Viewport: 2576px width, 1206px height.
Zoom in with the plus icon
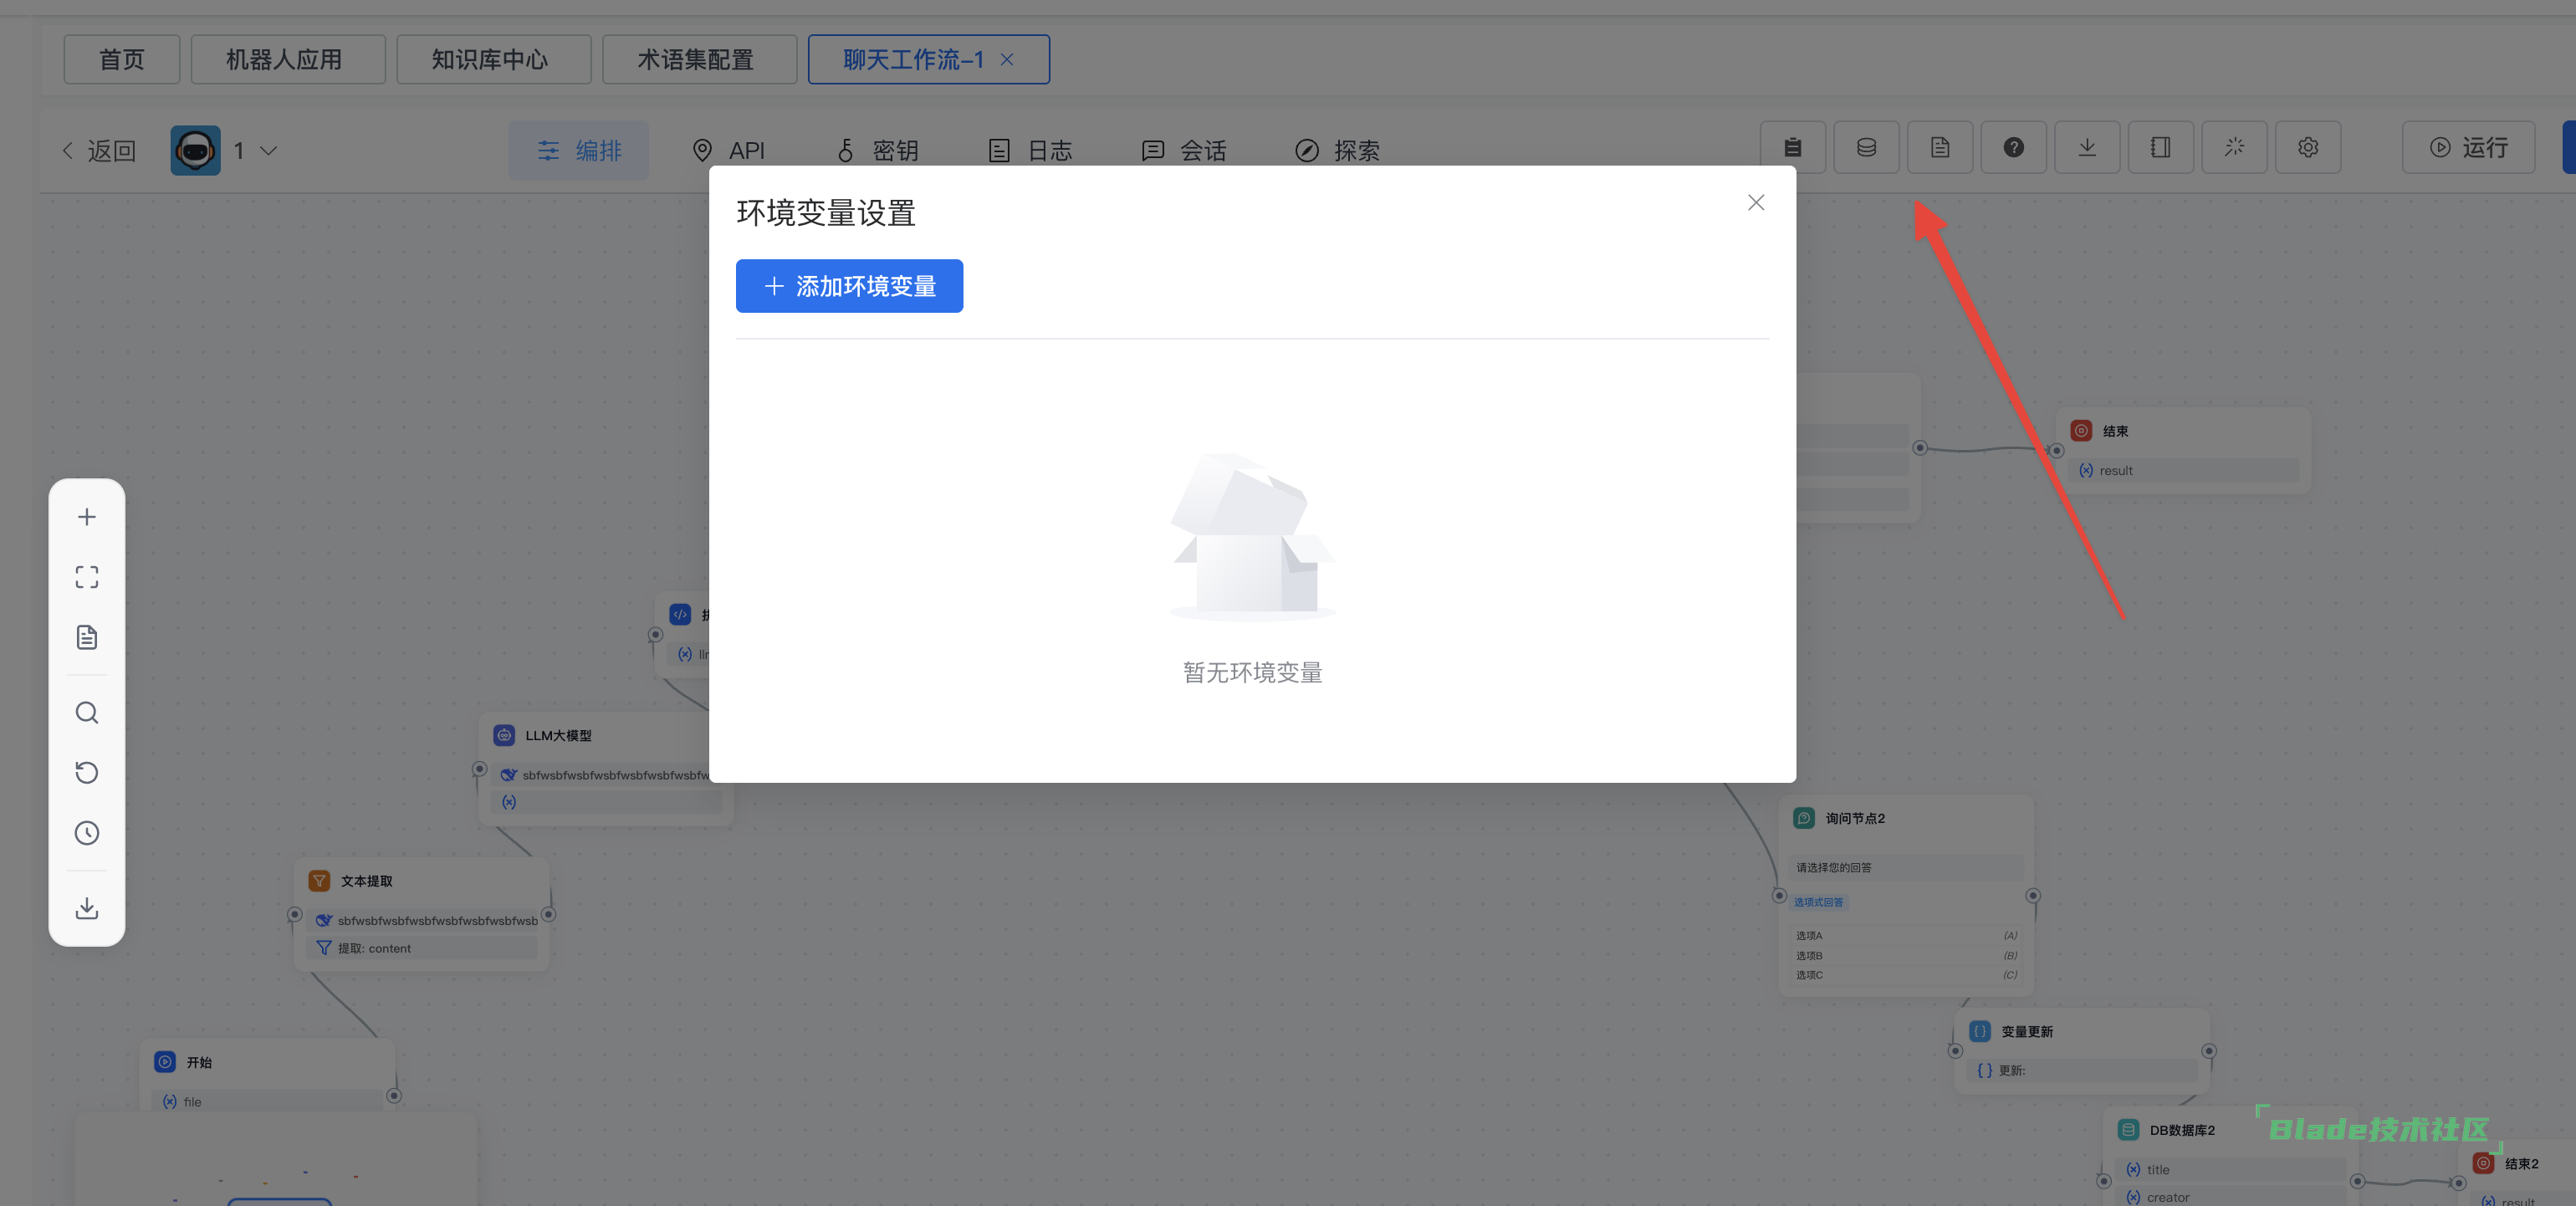coord(87,517)
